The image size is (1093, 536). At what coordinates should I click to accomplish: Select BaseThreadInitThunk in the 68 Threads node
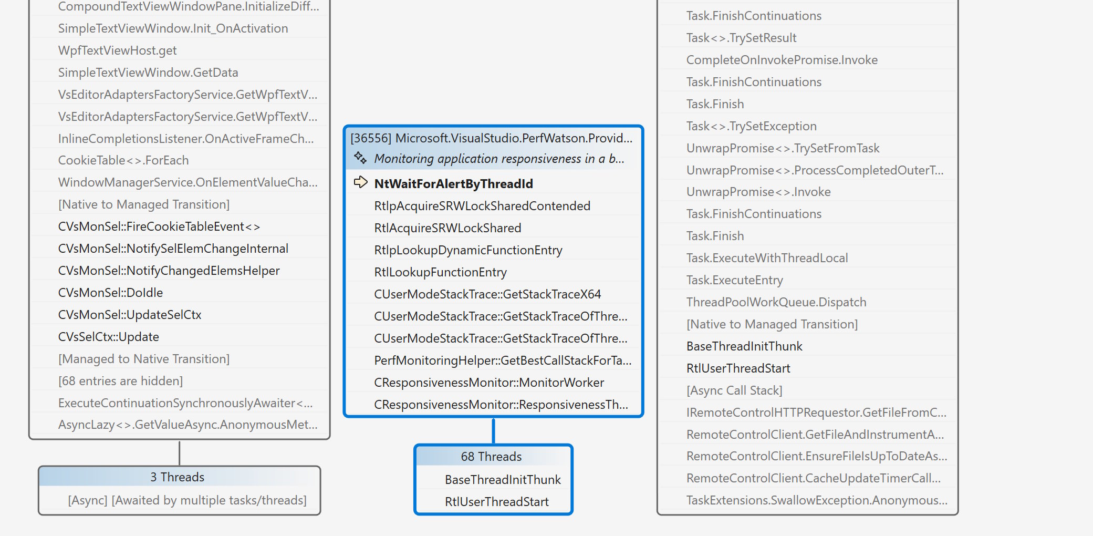point(502,479)
